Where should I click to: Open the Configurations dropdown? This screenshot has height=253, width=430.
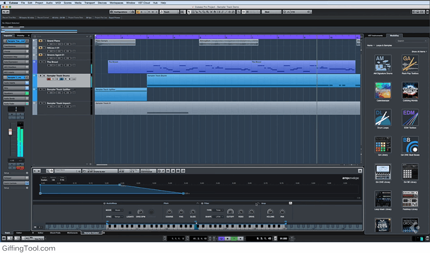tap(120, 12)
